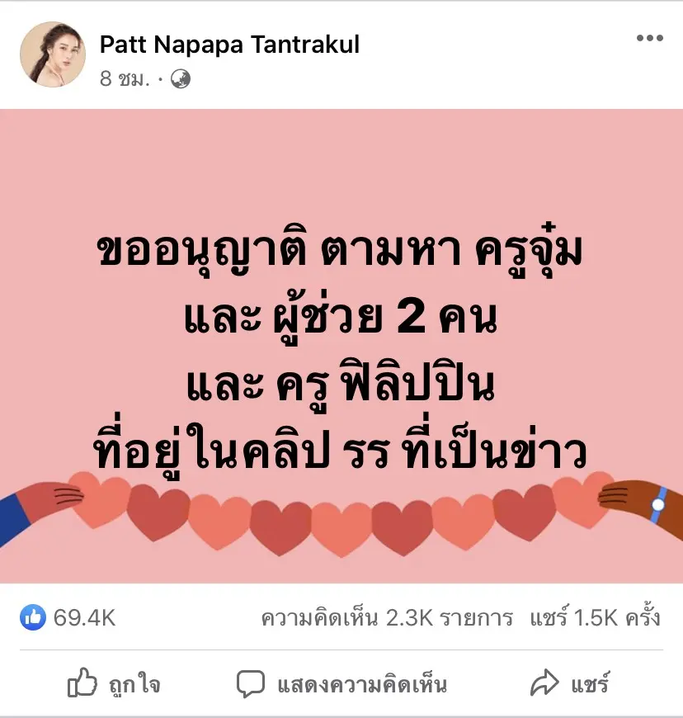Viewport: 683px width, 718px height.
Task: Open Patt Napapa's profile picture
Action: coord(53,54)
